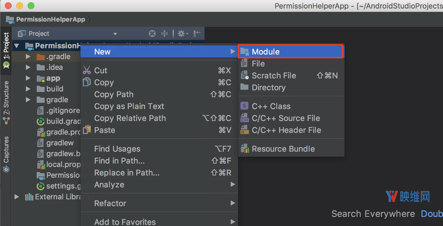Collapse the PermissionHelperApp root node
The height and width of the screenshot is (226, 443).
(17, 46)
